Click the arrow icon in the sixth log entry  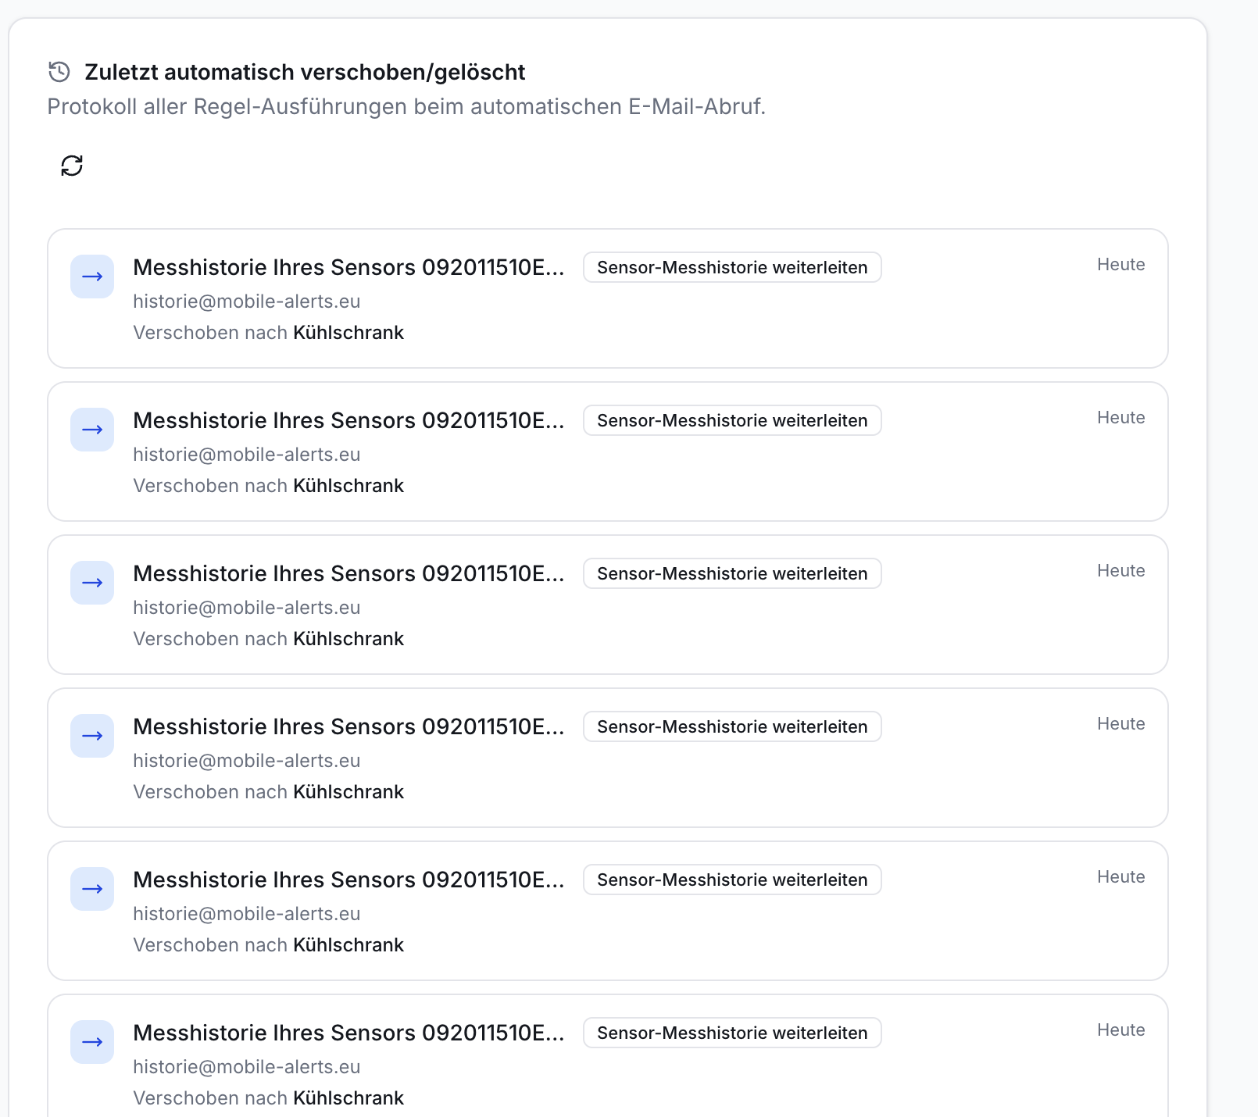pyautogui.click(x=92, y=1042)
